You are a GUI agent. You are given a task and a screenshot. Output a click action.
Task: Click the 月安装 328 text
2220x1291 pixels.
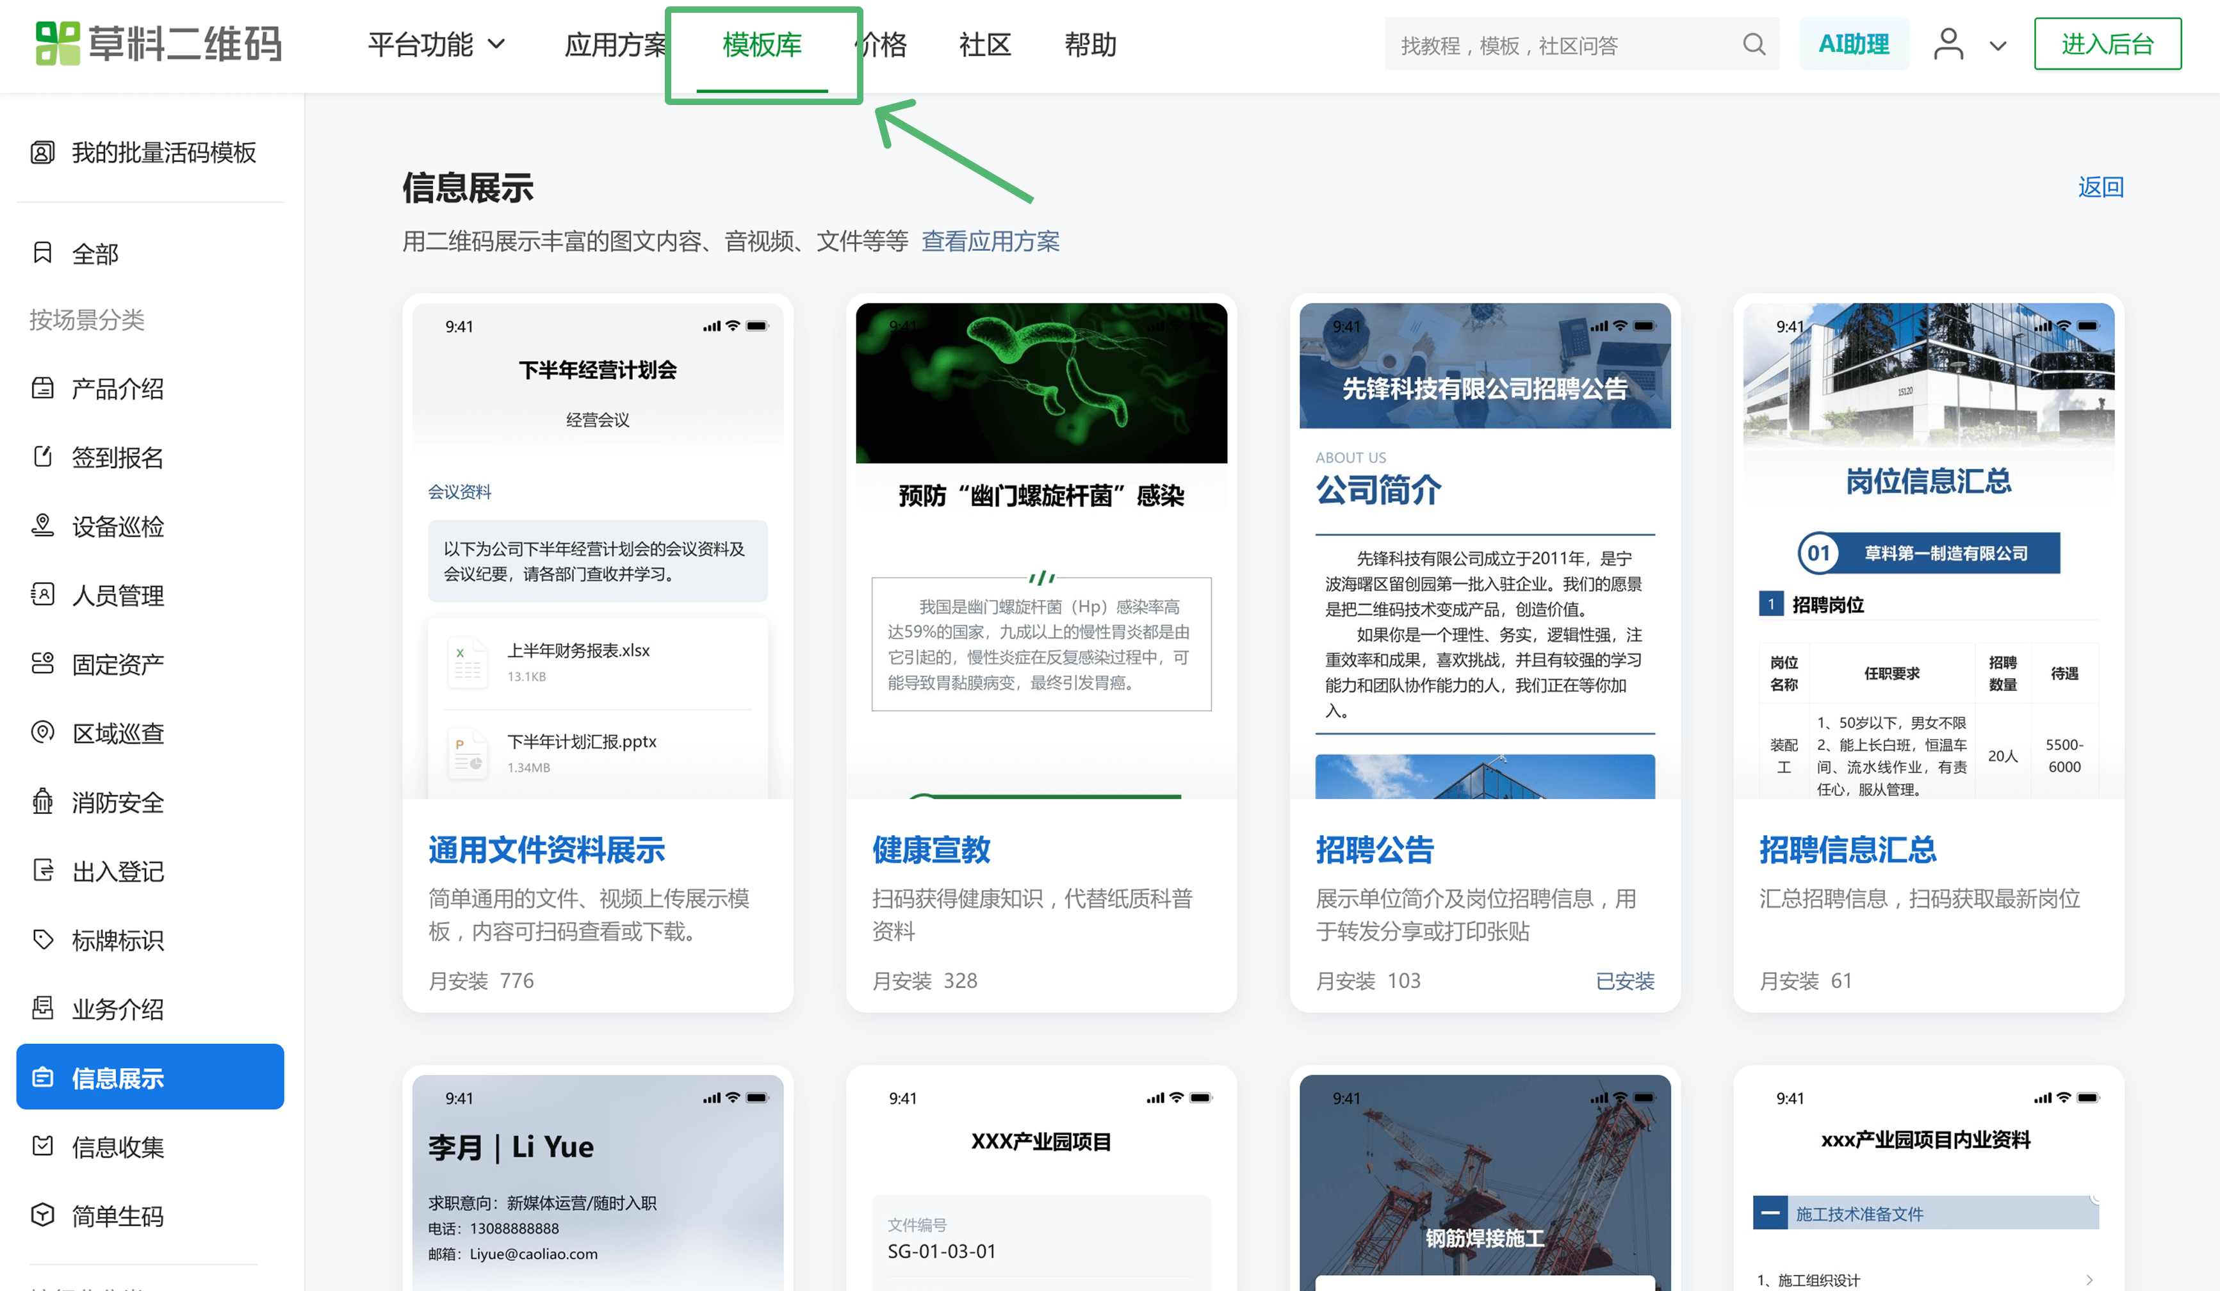(924, 980)
